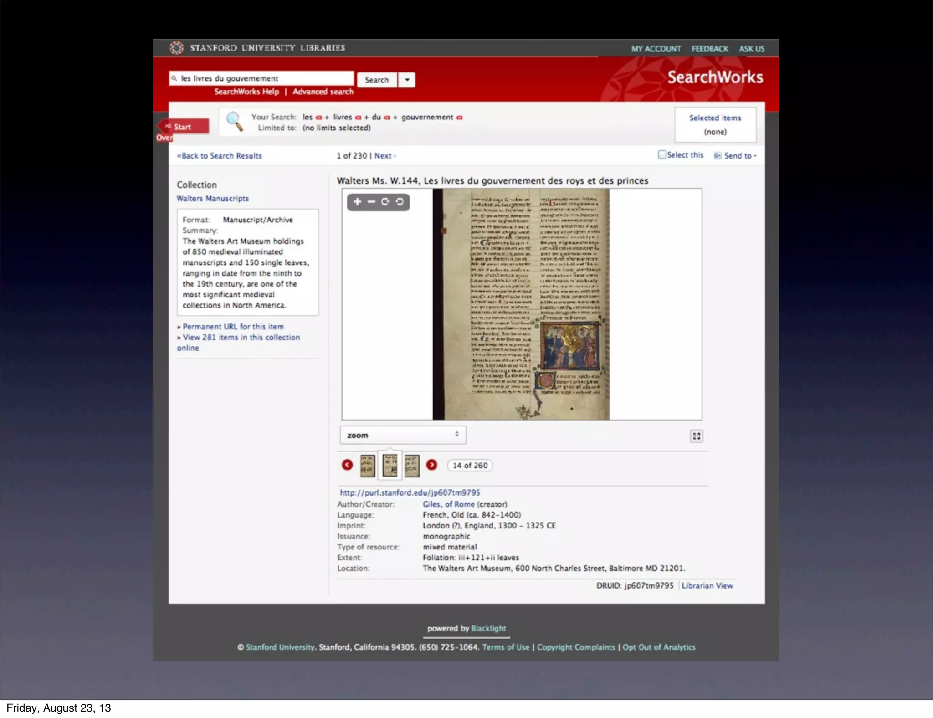Image resolution: width=933 pixels, height=718 pixels.
Task: Open the zoom level dropdown
Action: tap(403, 435)
